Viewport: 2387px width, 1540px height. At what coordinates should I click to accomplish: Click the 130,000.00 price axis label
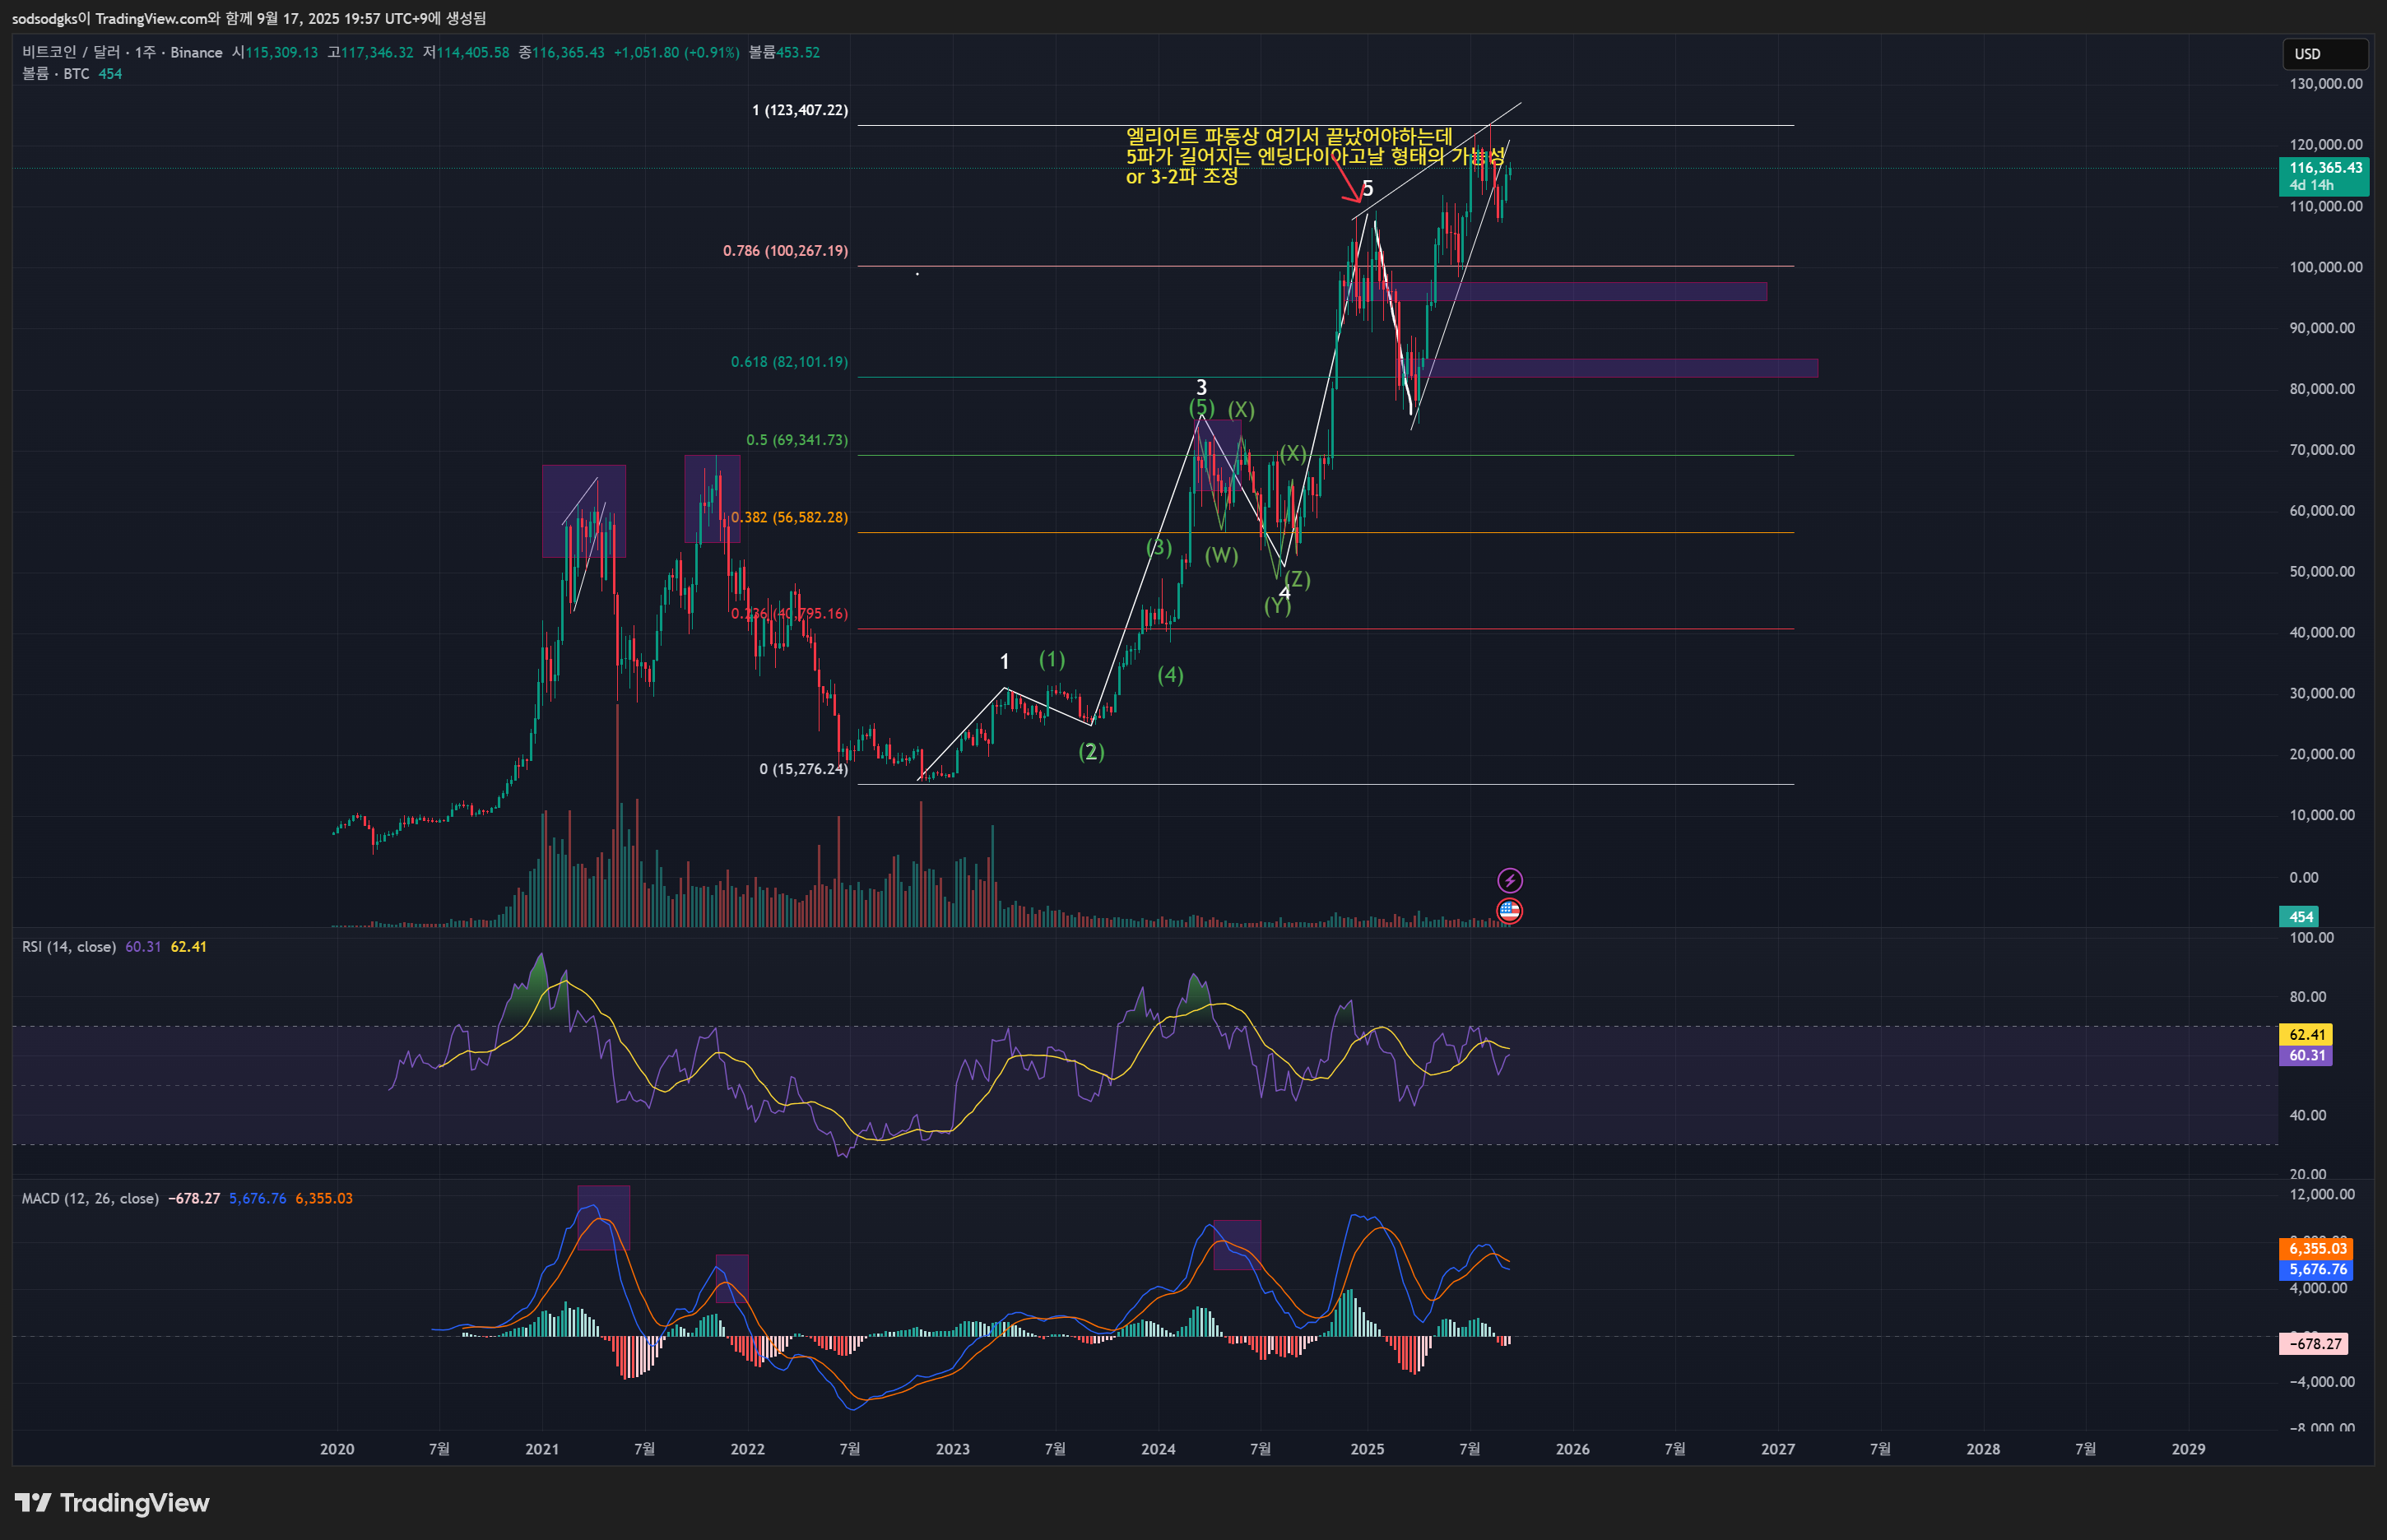click(2326, 84)
